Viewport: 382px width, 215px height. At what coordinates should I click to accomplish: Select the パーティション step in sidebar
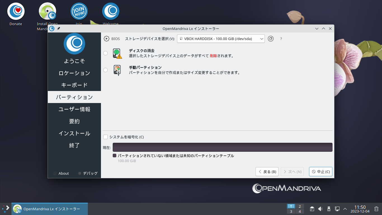point(74,97)
